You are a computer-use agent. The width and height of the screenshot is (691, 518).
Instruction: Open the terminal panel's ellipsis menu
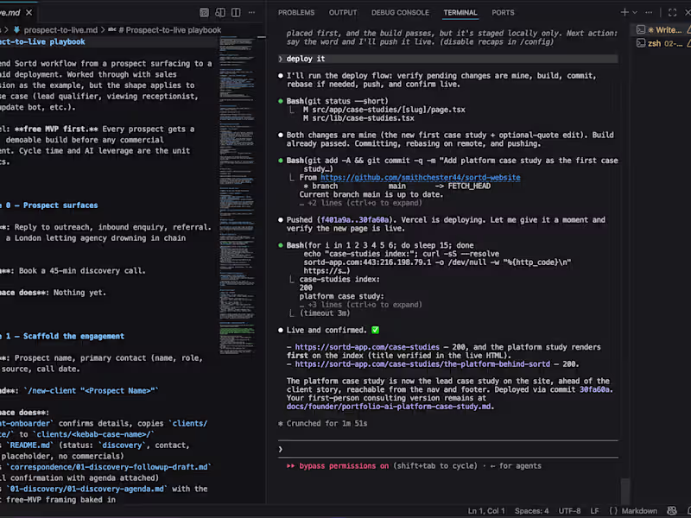(x=649, y=12)
